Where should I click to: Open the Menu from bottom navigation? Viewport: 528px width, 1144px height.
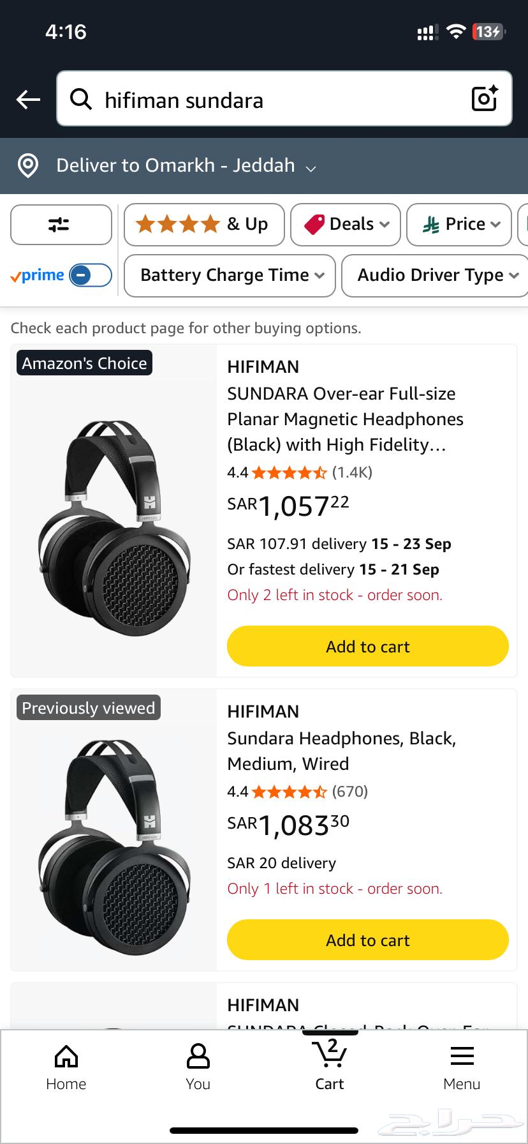pos(462,1065)
